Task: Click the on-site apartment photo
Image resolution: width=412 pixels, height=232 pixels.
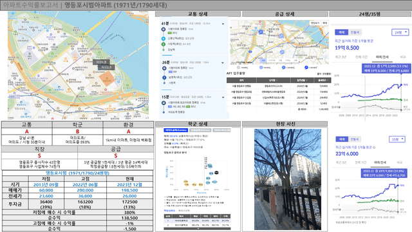Action: pos(288,179)
